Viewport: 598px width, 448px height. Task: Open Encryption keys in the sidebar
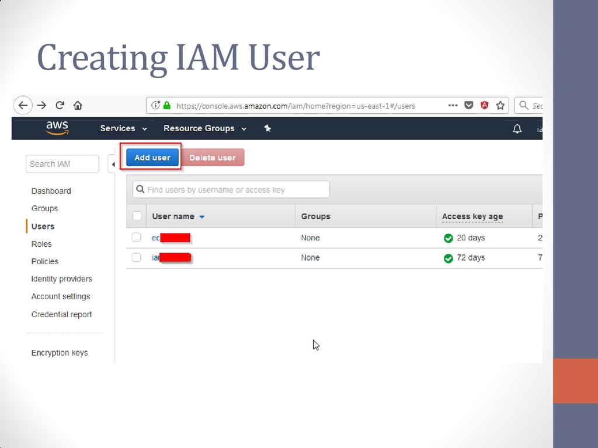pyautogui.click(x=60, y=353)
